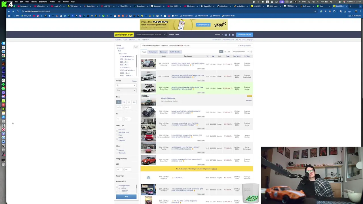Screen dimensions: 363x204
Task: Select the TL currency button
Action: click(119, 102)
